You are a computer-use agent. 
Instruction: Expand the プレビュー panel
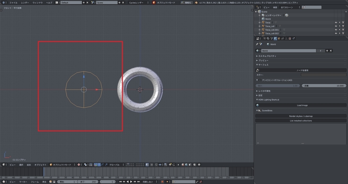263,60
